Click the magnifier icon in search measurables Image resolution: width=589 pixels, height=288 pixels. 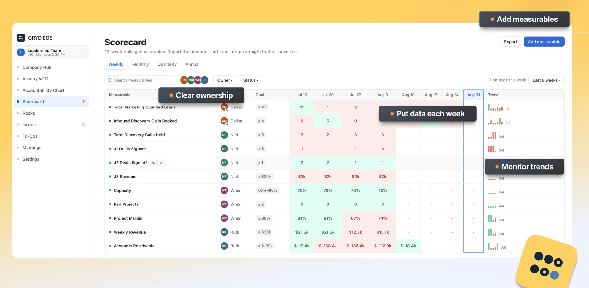110,80
